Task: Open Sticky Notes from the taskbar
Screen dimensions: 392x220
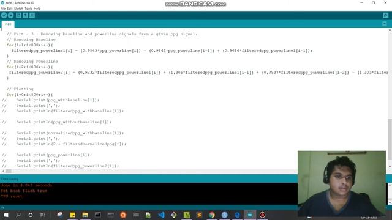Action: pos(72,215)
